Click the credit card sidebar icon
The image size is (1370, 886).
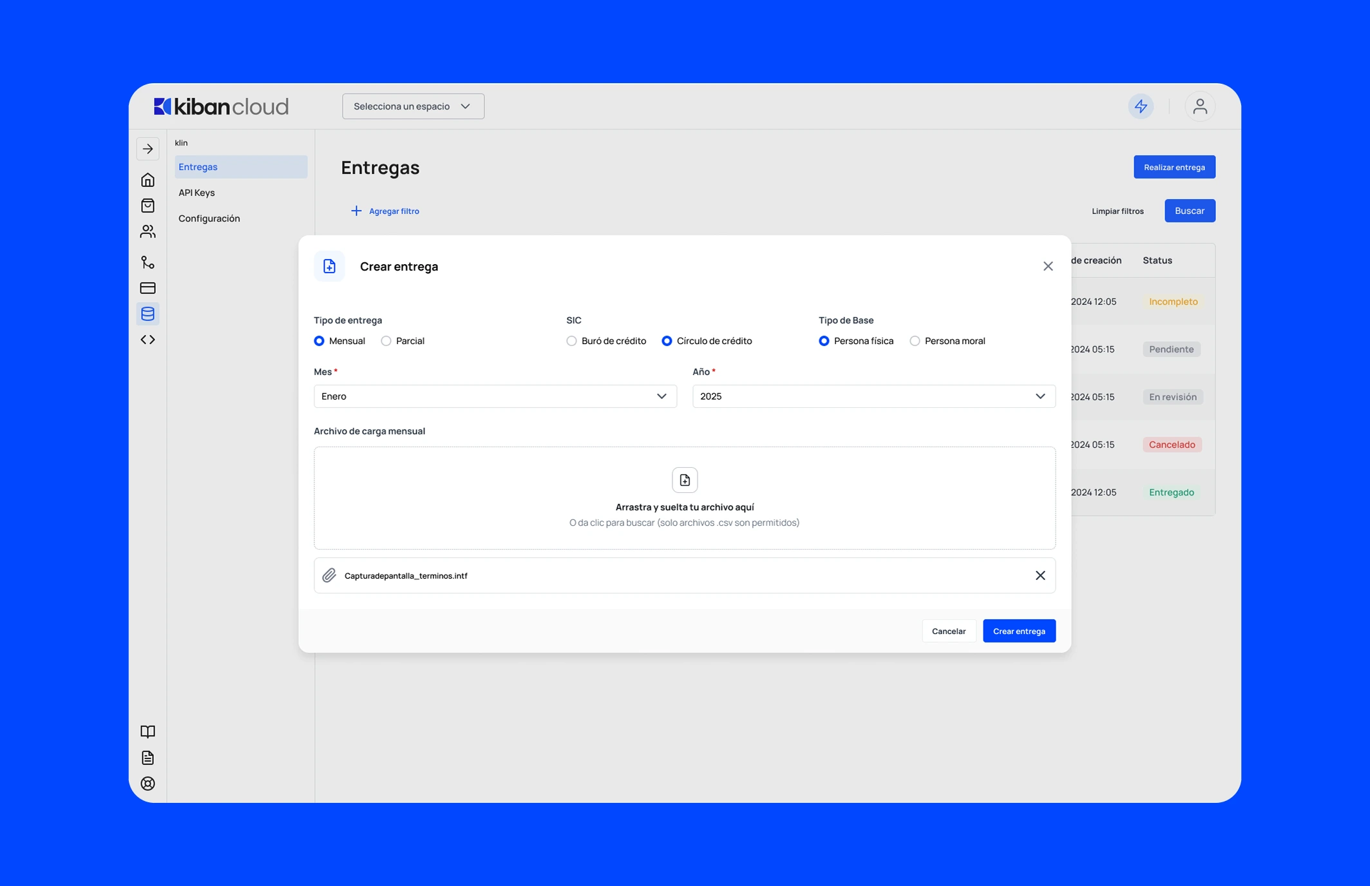point(147,288)
